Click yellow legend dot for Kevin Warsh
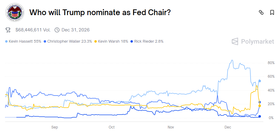Image resolution: width=280 pixels, height=133 pixels. pyautogui.click(x=96, y=41)
